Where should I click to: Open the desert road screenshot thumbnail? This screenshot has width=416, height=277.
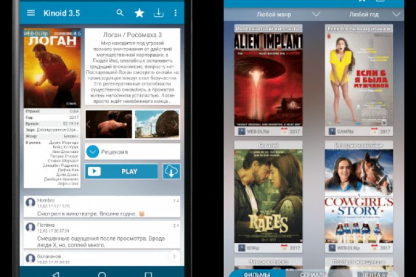point(157,124)
